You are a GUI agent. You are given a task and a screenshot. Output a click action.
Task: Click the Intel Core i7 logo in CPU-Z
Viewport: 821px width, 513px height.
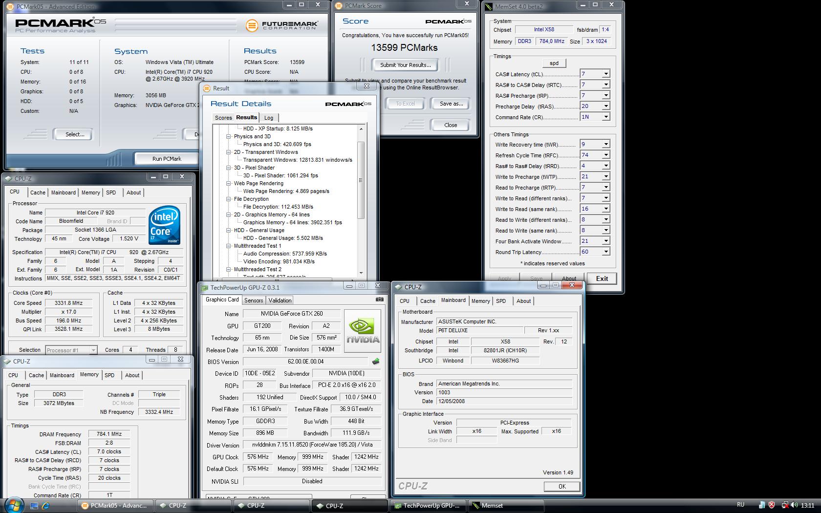(165, 225)
